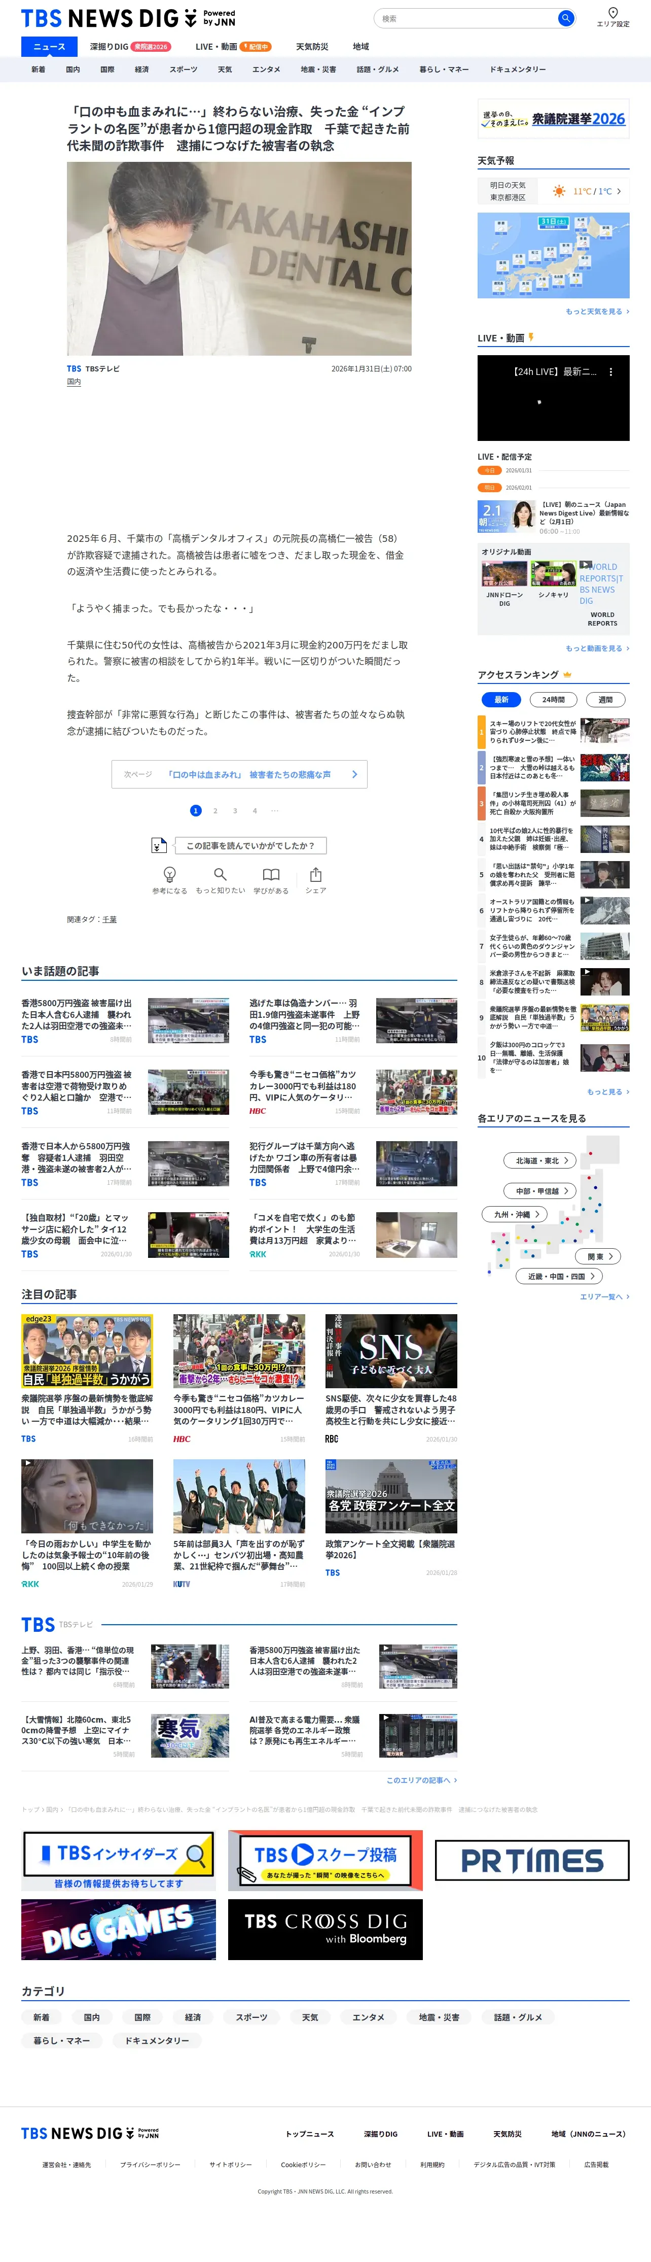651x2262 pixels.
Task: Click このエリアの記事へ link
Action: click(422, 1780)
